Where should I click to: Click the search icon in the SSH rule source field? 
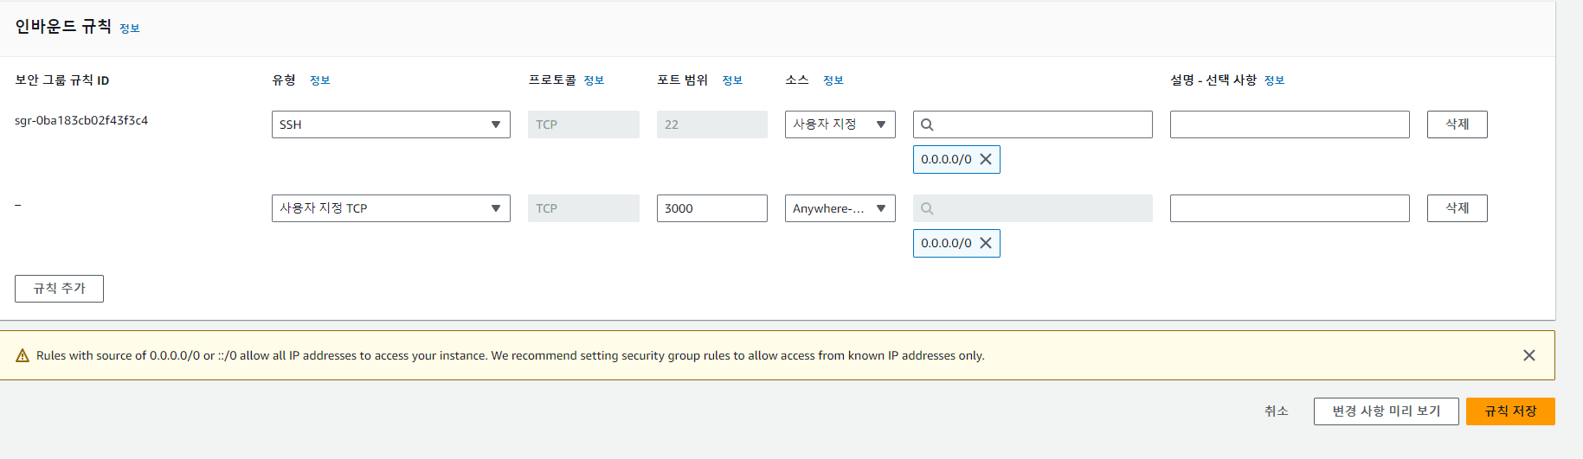point(927,124)
